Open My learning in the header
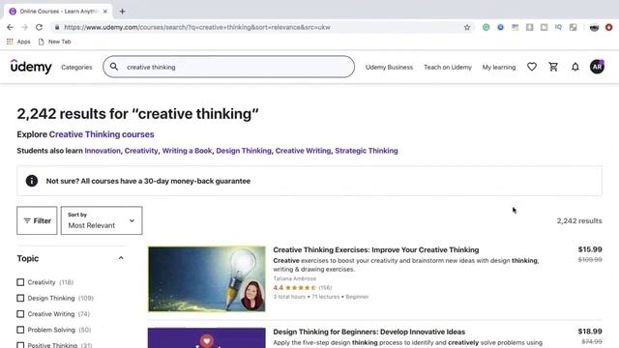The height and width of the screenshot is (348, 619). point(499,67)
